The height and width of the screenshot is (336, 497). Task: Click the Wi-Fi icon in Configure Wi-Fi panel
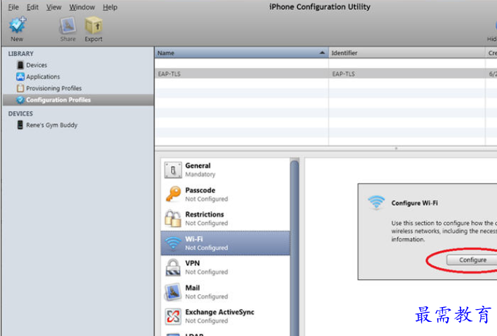coord(376,203)
